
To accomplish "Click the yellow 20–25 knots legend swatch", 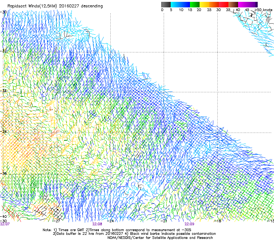I will coord(204,4).
